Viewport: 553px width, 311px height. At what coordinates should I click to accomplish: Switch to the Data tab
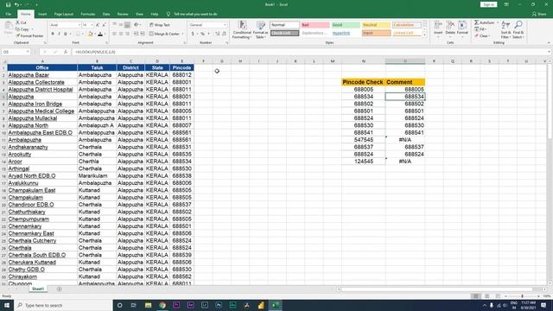tap(106, 14)
